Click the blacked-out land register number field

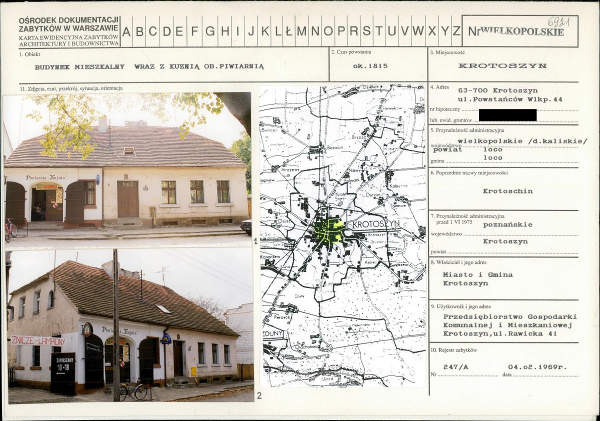(x=507, y=115)
